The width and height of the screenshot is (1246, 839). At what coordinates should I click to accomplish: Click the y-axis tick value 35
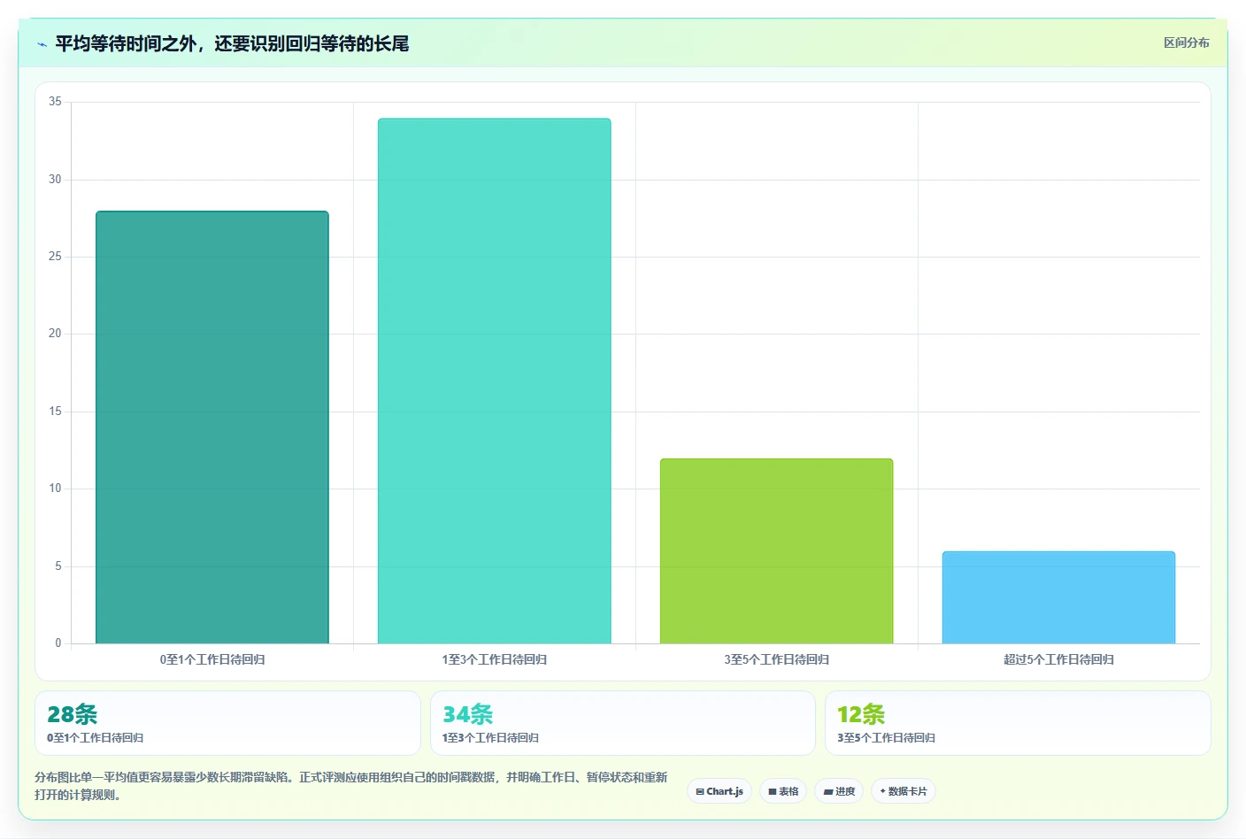(x=55, y=102)
